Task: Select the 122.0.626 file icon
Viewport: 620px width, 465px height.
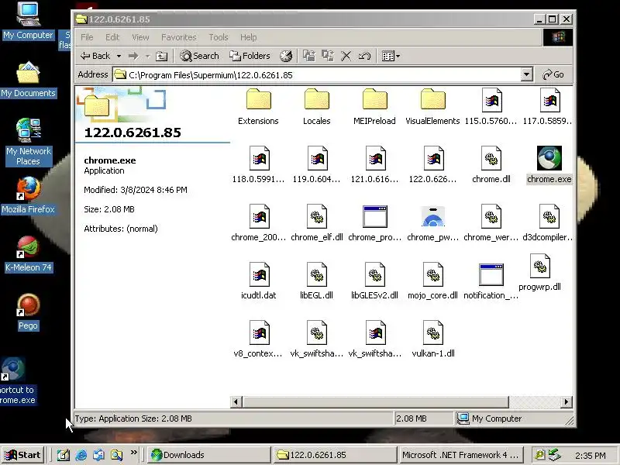Action: (x=433, y=158)
